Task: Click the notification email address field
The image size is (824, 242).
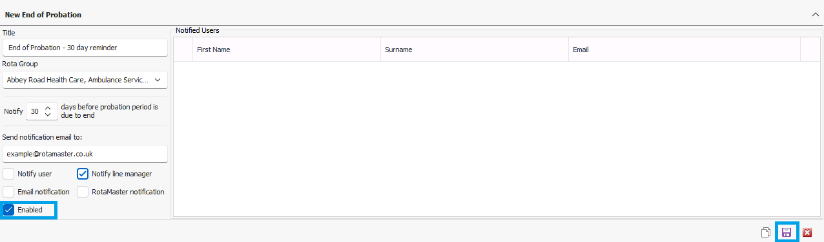Action: [85, 154]
